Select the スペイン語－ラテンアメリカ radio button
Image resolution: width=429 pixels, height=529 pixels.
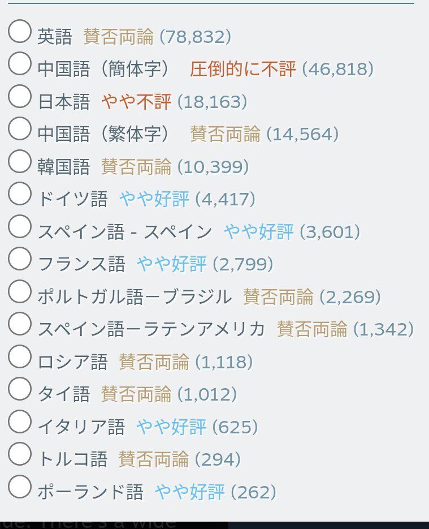coord(20,324)
